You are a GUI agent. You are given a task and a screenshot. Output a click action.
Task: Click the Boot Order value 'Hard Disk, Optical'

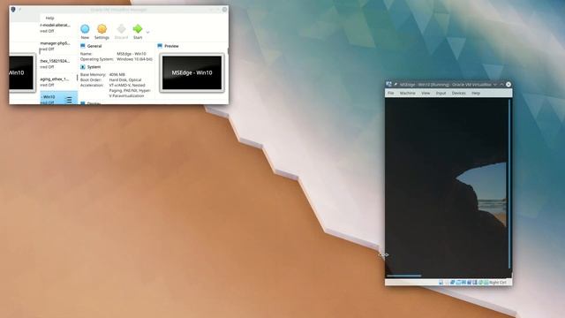pos(125,80)
